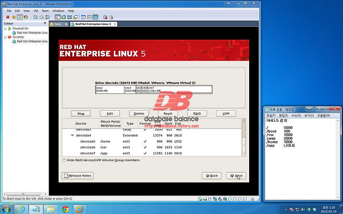Click the LVM button
Screen dimensions: 343x214
click(x=226, y=114)
